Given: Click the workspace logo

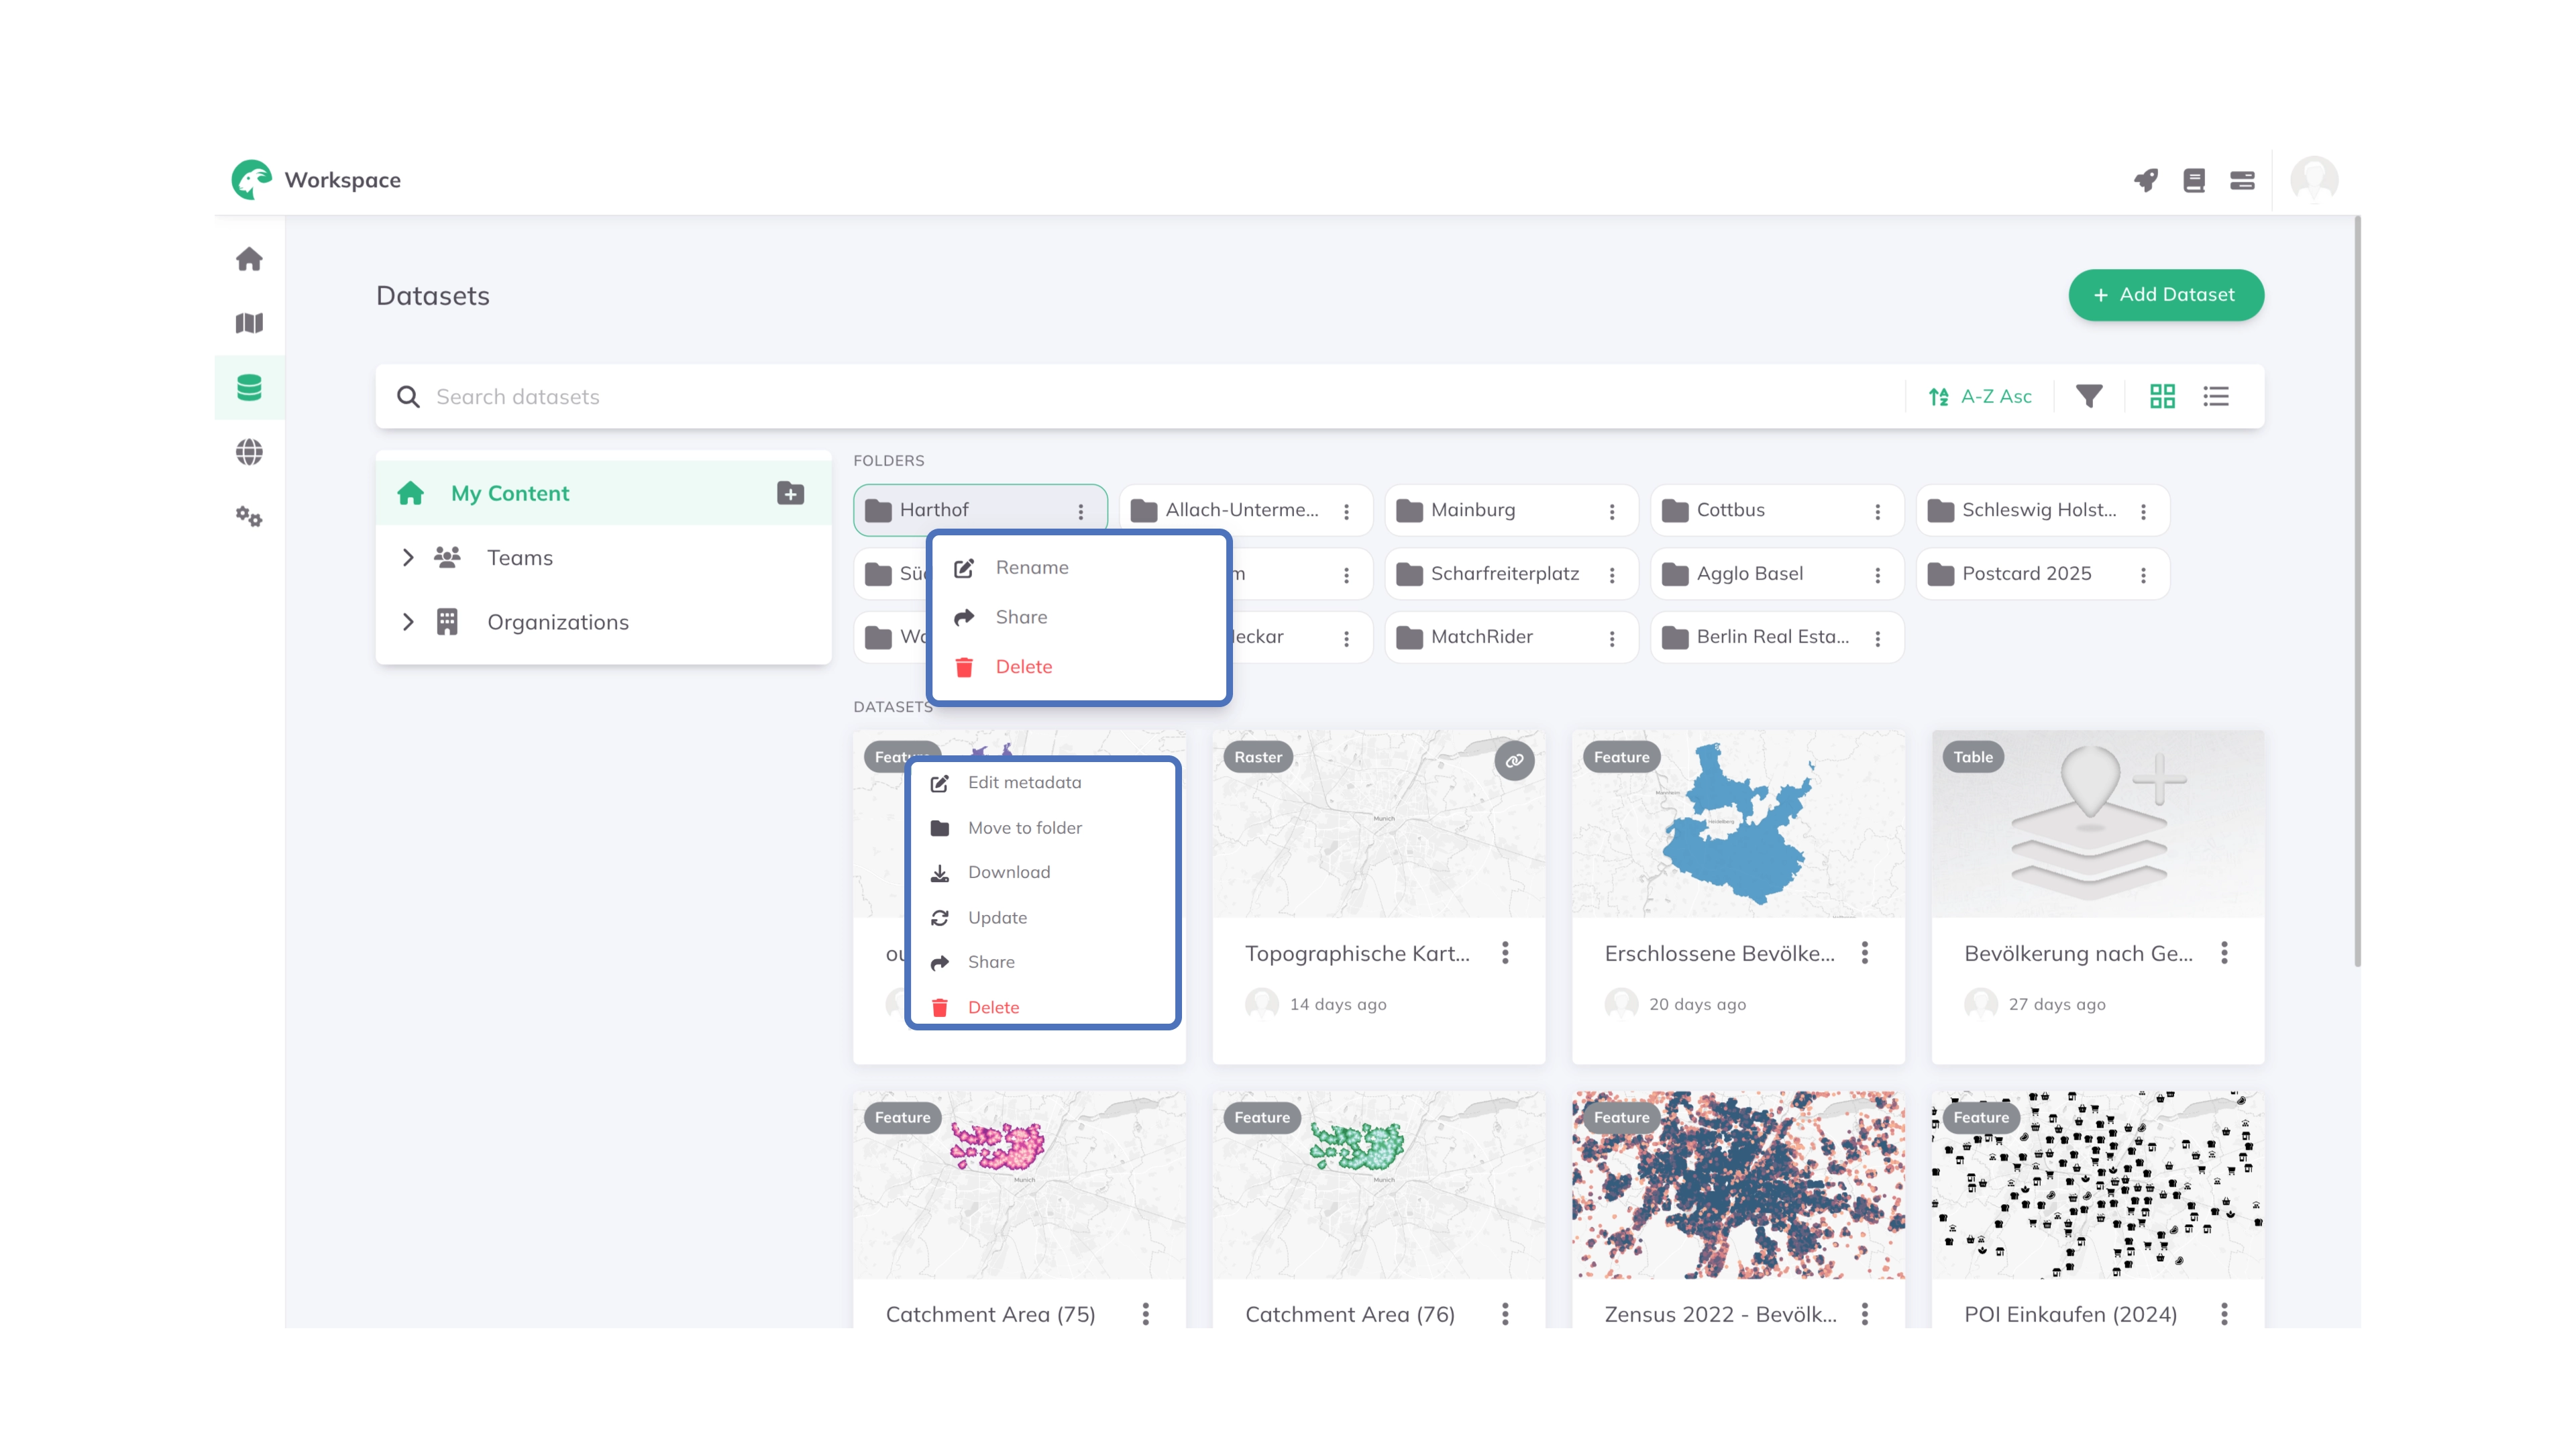Looking at the screenshot, I should tap(251, 180).
